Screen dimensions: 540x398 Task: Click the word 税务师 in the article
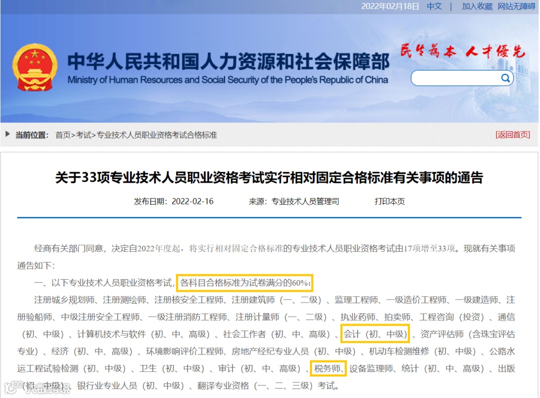tap(327, 369)
